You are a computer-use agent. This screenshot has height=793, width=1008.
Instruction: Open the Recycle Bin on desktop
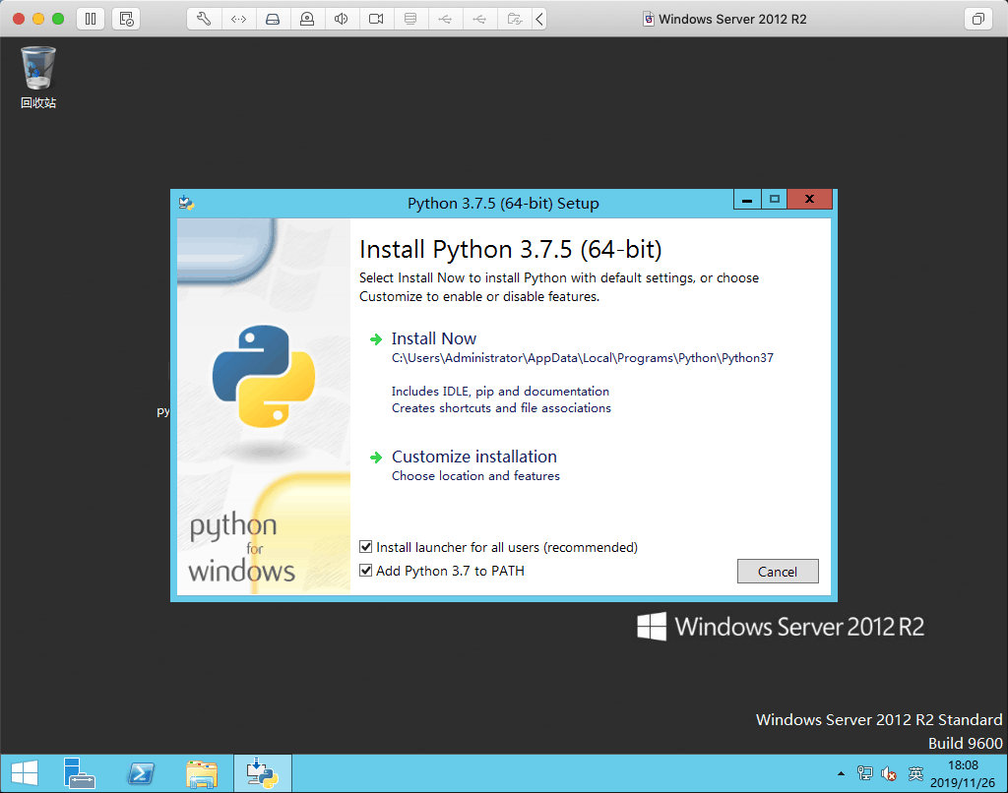(x=38, y=77)
